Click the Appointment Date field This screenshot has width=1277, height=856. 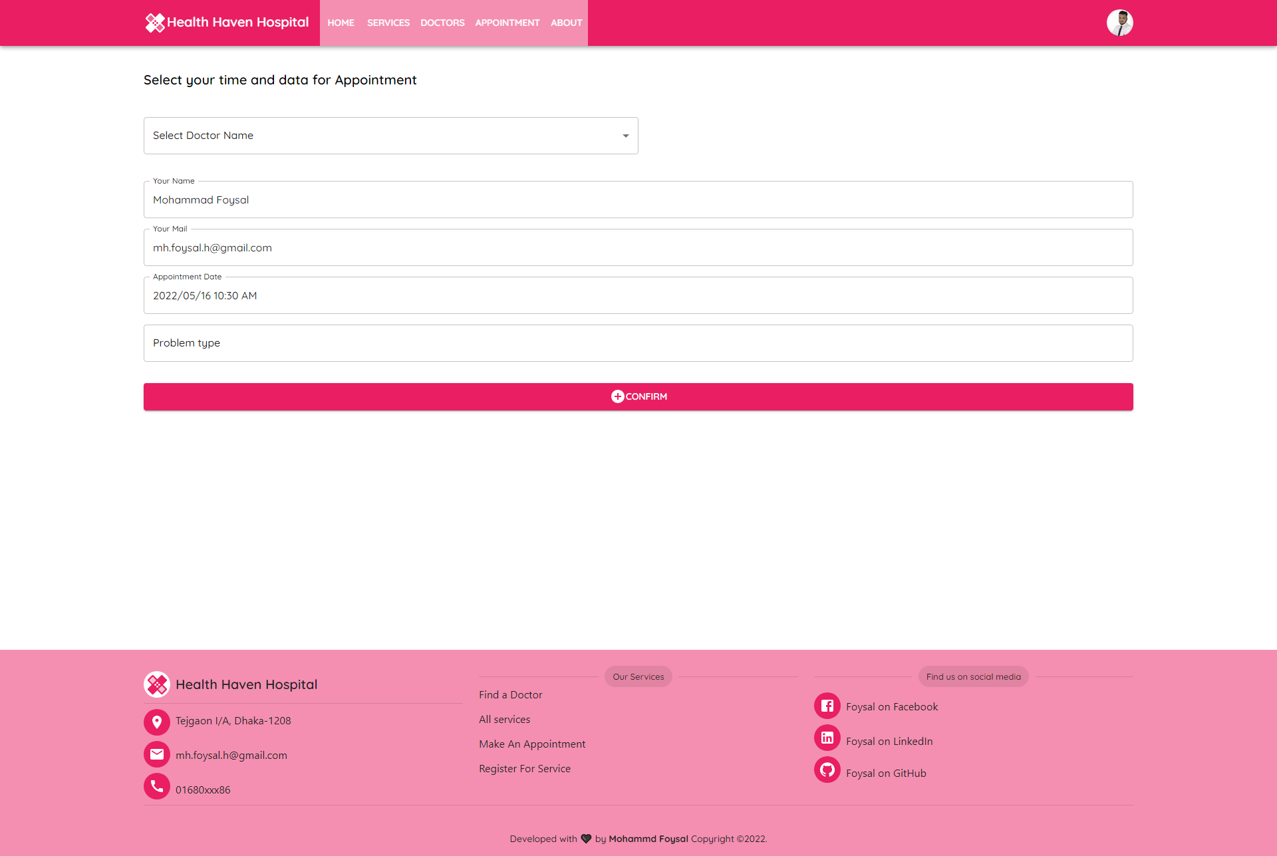tap(638, 295)
